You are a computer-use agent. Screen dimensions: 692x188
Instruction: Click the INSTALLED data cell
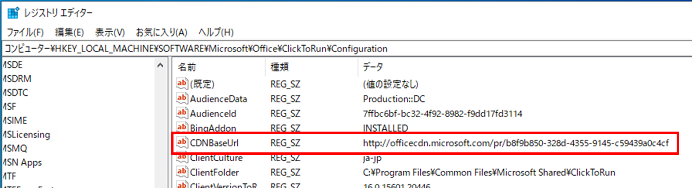point(386,128)
